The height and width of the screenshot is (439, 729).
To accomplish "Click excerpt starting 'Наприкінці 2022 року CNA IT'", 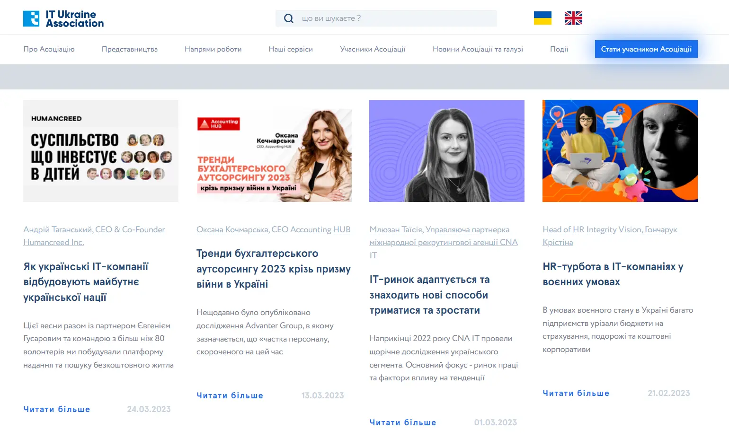I will pyautogui.click(x=444, y=358).
